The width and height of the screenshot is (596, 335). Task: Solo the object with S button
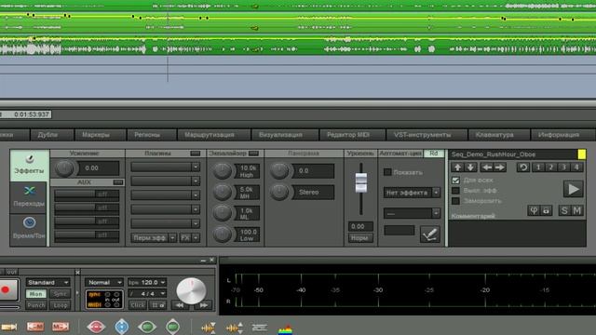point(564,210)
